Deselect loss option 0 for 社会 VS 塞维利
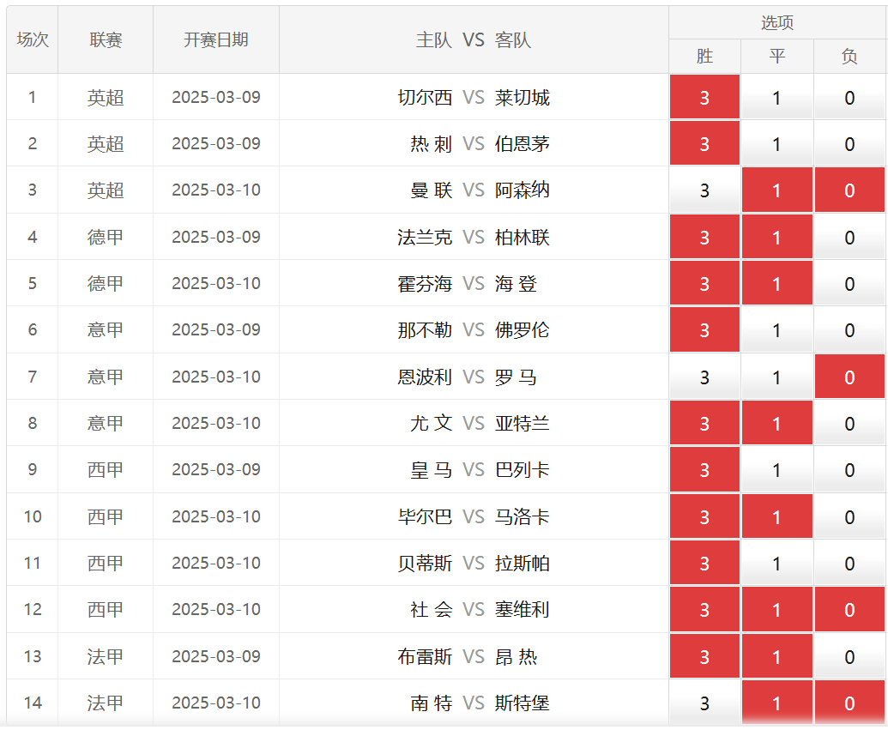The width and height of the screenshot is (888, 730). pyautogui.click(x=849, y=609)
